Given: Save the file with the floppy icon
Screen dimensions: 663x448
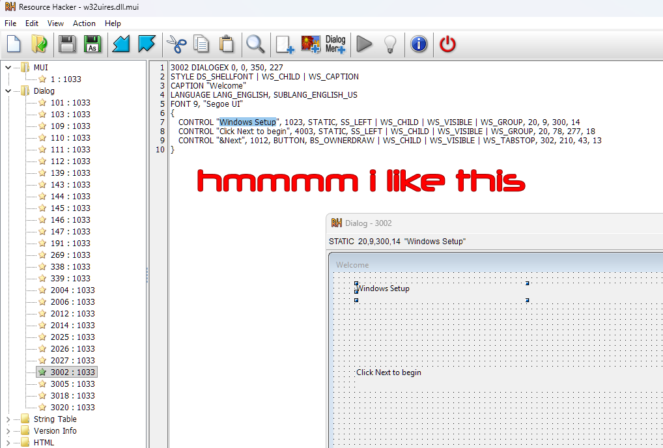Looking at the screenshot, I should pyautogui.click(x=67, y=44).
